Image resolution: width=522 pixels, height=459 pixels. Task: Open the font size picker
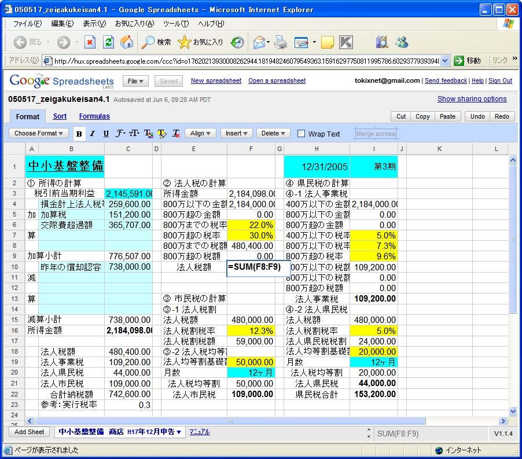click(134, 134)
